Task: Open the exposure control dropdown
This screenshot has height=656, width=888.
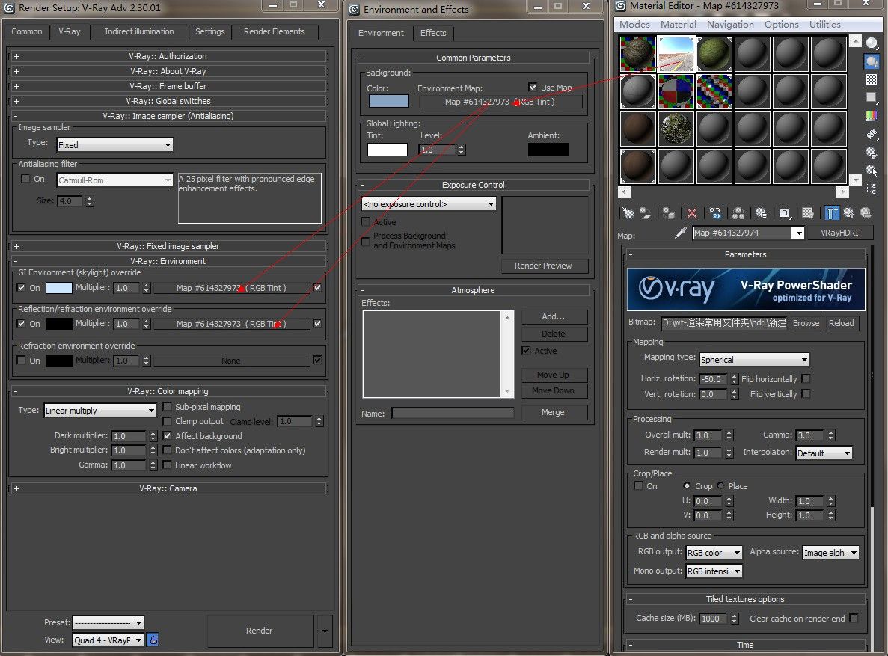Action: tap(429, 204)
